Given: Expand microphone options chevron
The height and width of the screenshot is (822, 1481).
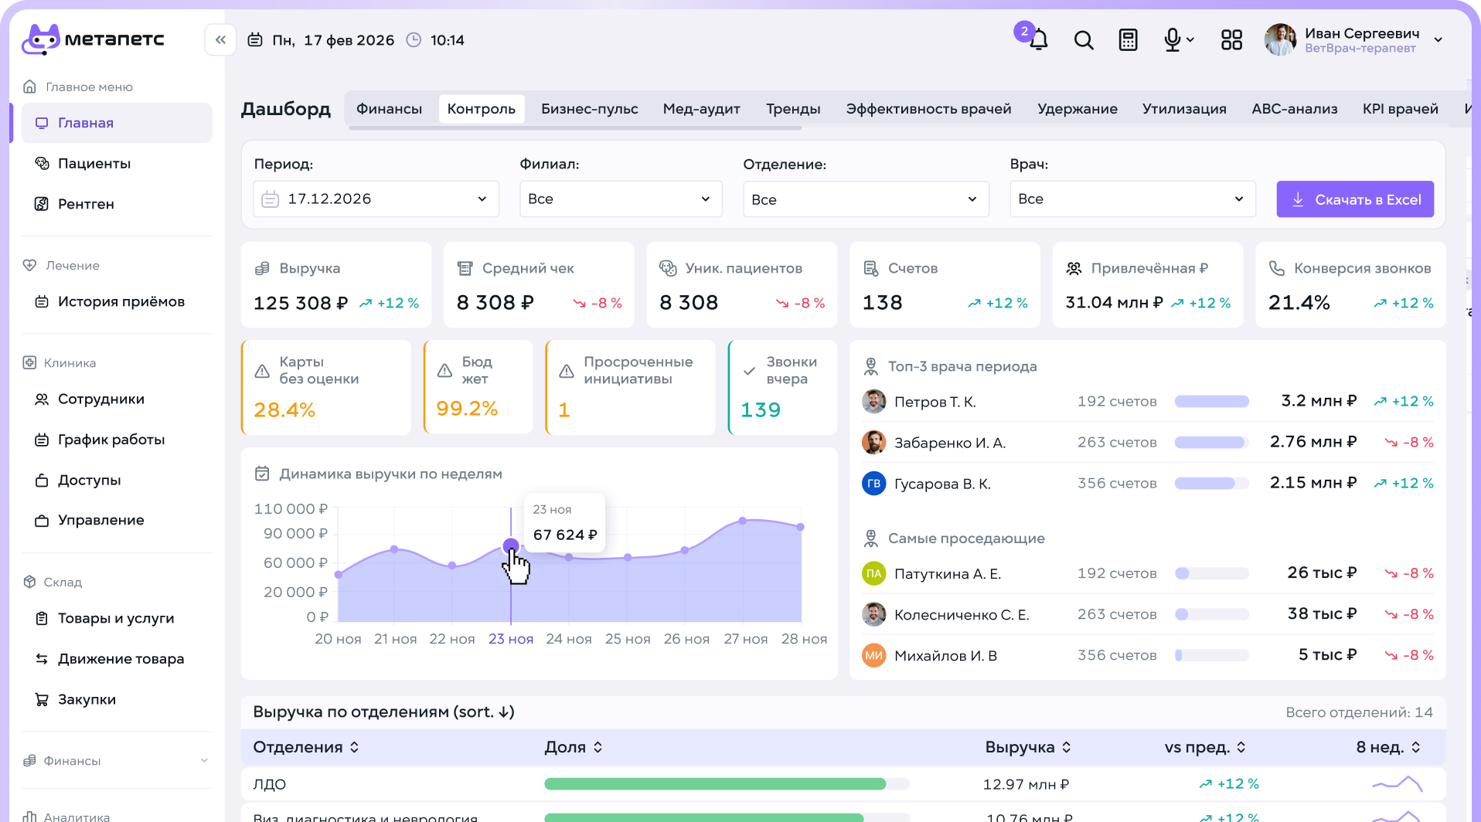Looking at the screenshot, I should click(1190, 40).
